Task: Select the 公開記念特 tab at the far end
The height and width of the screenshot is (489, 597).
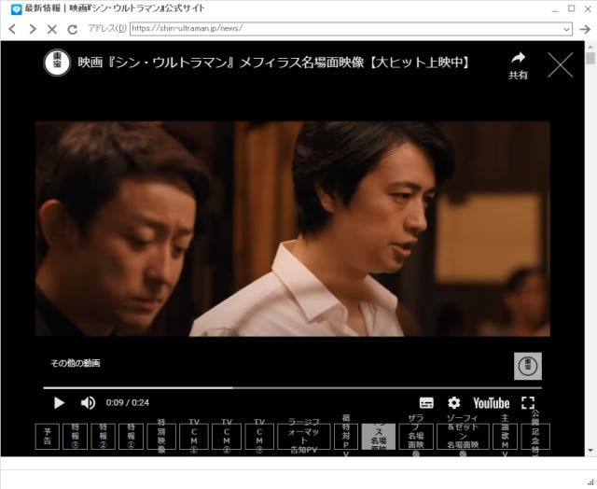Action: pyautogui.click(x=535, y=437)
